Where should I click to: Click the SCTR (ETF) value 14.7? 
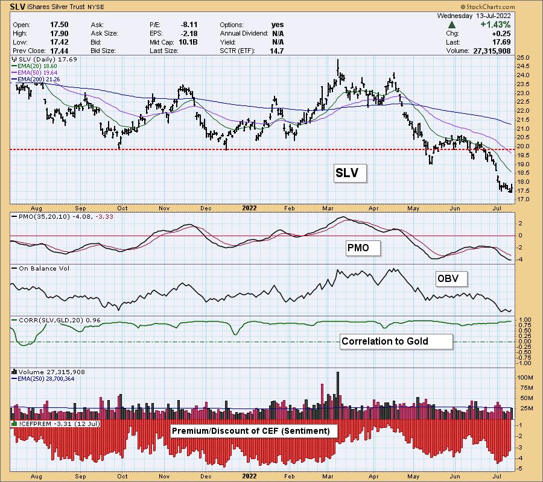pyautogui.click(x=277, y=51)
